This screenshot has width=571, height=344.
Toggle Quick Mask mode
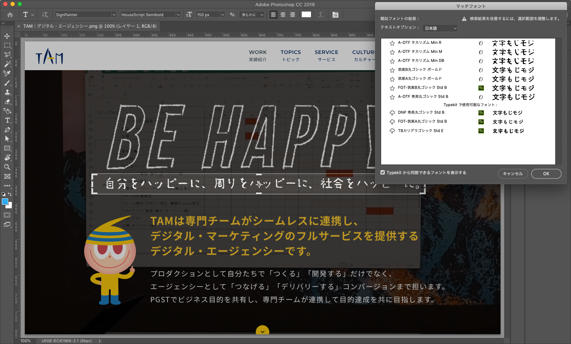tap(7, 215)
